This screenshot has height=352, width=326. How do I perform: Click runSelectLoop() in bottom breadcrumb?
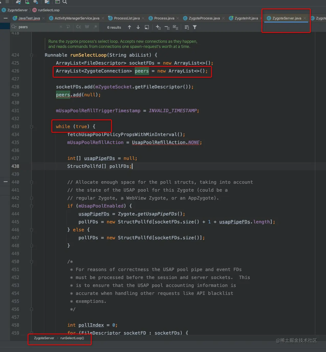click(x=72, y=338)
